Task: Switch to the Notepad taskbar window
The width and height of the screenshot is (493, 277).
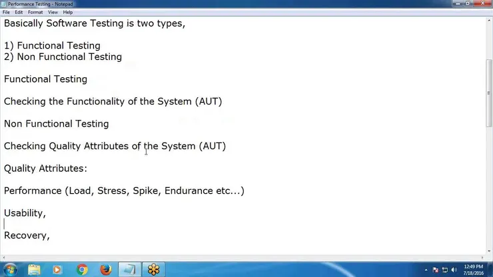Action: [129, 270]
